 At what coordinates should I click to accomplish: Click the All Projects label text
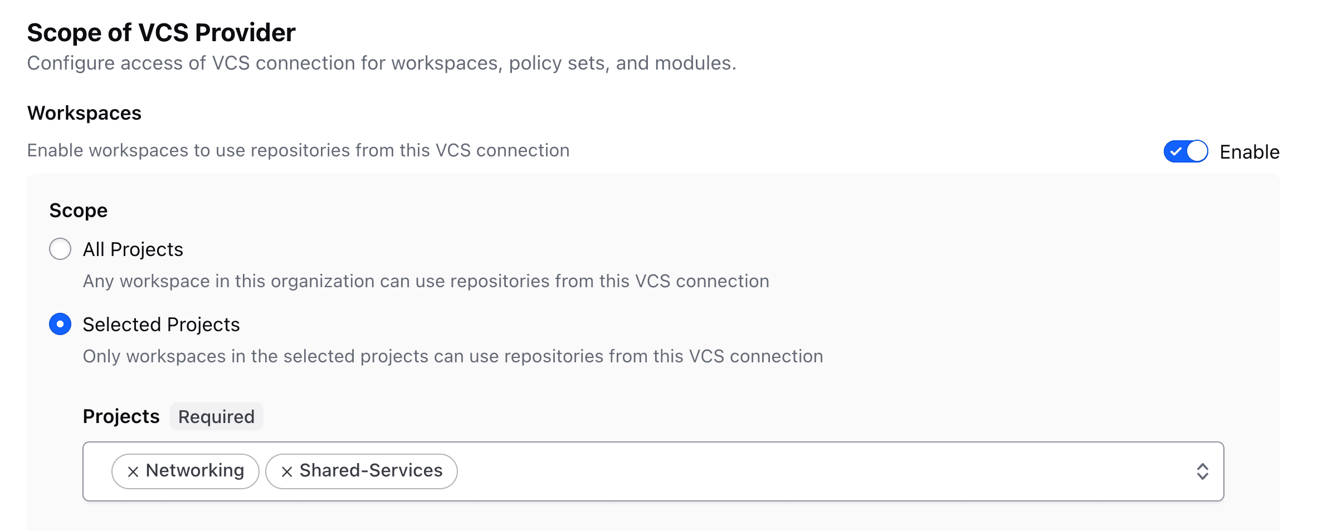pyautogui.click(x=133, y=249)
